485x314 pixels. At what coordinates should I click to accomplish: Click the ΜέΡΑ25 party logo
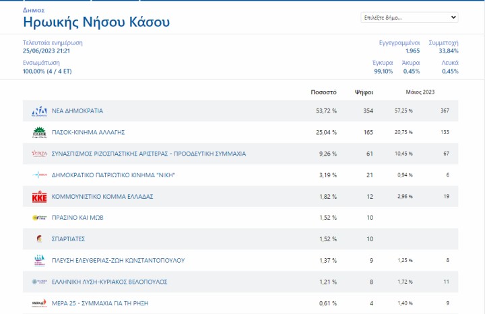point(39,303)
